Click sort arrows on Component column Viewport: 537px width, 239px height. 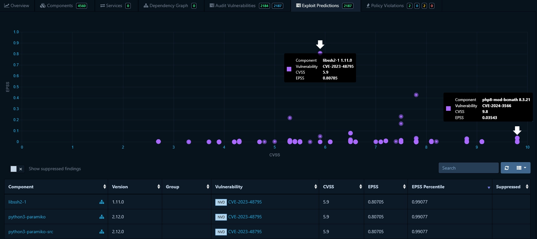(104, 187)
